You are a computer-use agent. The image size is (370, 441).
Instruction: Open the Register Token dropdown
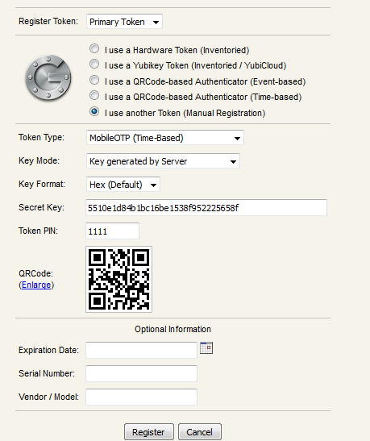[124, 22]
